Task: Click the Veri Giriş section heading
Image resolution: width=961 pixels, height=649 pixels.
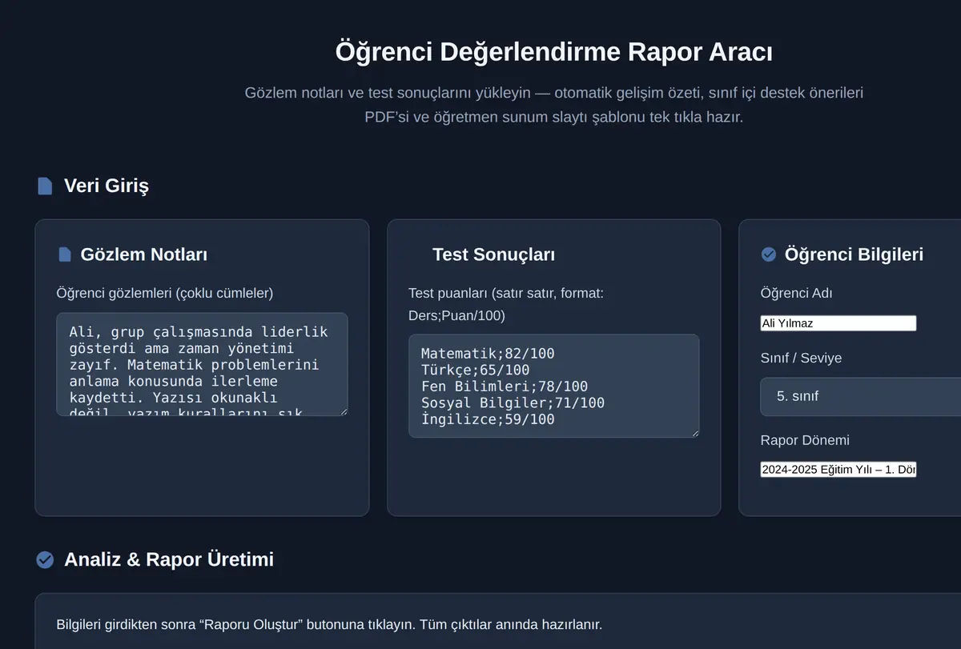Action: click(107, 186)
